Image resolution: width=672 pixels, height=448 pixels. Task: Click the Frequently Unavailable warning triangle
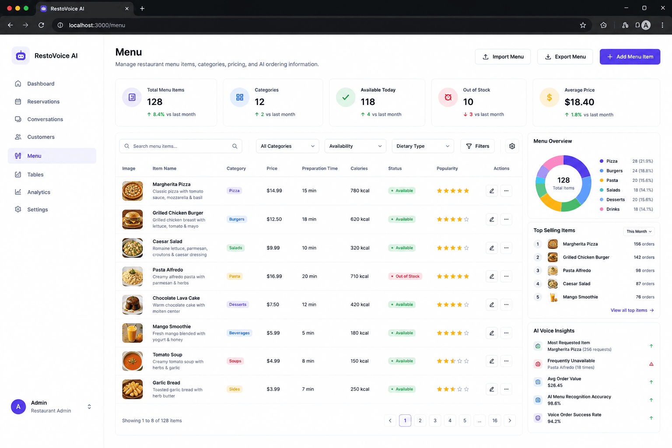click(651, 364)
